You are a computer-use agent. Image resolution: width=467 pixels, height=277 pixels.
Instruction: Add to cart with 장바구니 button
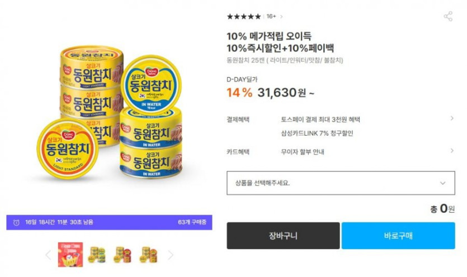click(x=283, y=236)
